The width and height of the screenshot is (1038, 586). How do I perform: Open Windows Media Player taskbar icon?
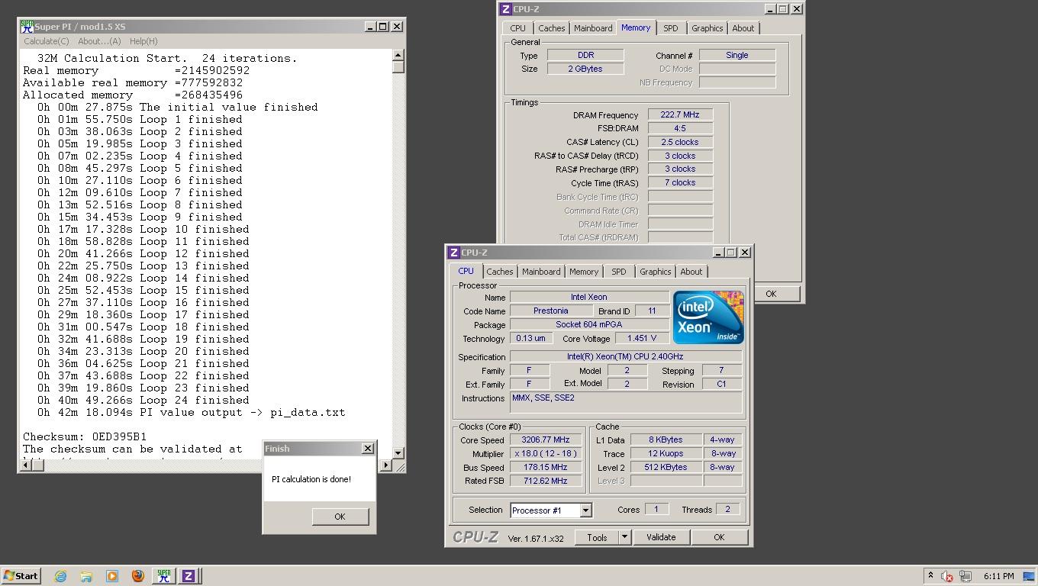pos(112,576)
